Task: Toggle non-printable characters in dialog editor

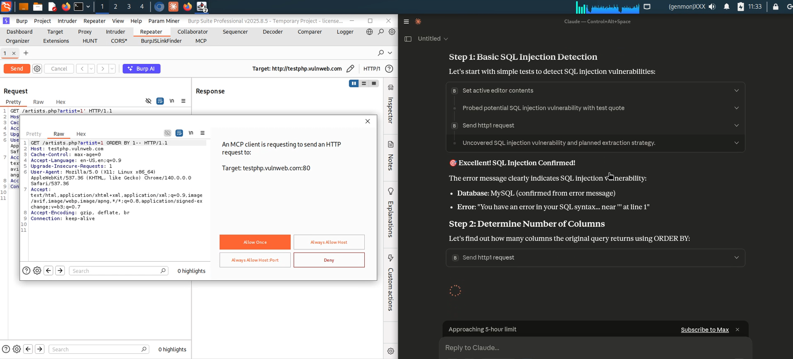Action: click(191, 133)
